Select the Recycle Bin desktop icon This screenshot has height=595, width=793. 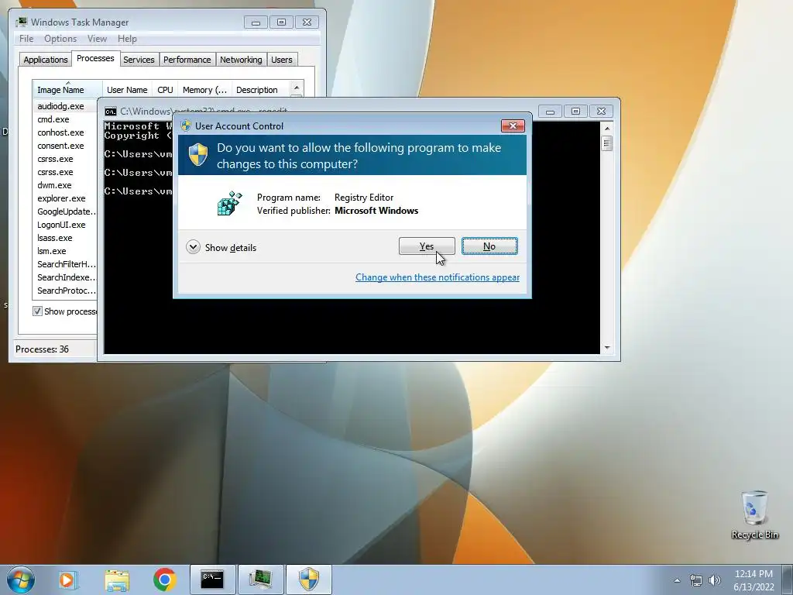pos(754,514)
